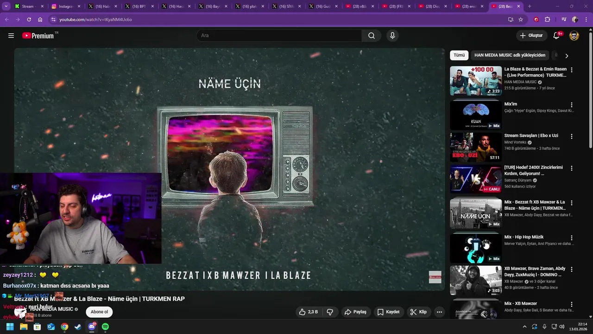Start voice search with microphone icon

[392, 36]
